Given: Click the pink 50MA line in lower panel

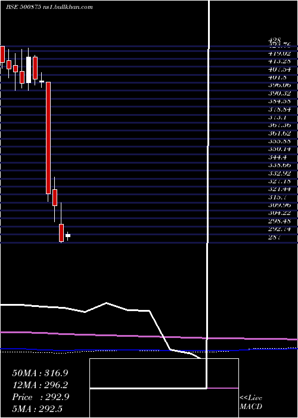Looking at the screenshot, I should (149, 336).
